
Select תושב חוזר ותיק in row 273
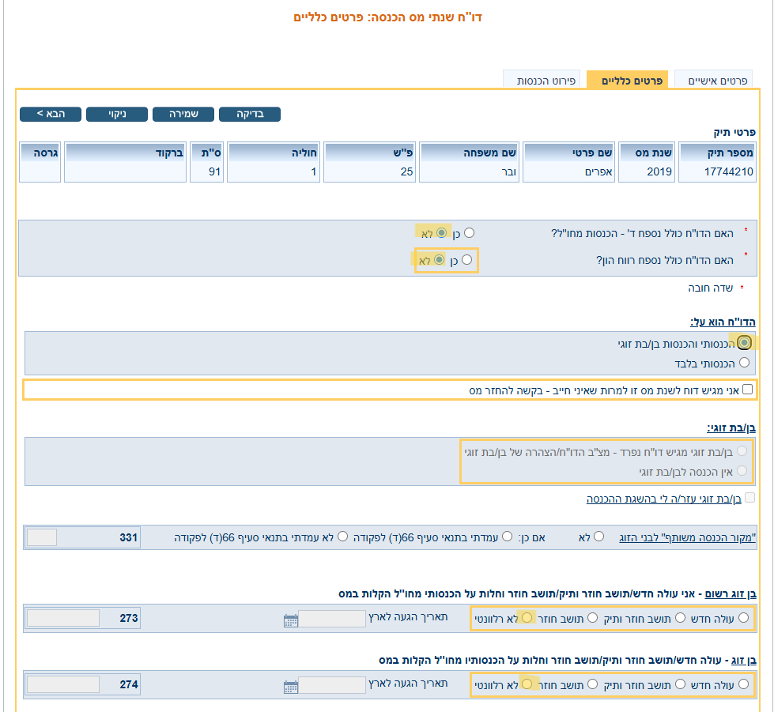pos(680,618)
